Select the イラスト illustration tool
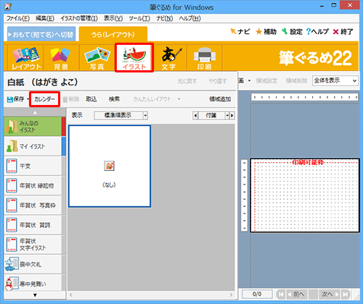This screenshot has width=363, height=304. click(134, 58)
